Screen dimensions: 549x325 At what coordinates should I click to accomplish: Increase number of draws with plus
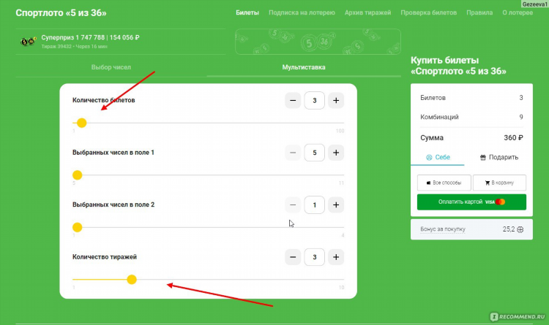pyautogui.click(x=336, y=257)
